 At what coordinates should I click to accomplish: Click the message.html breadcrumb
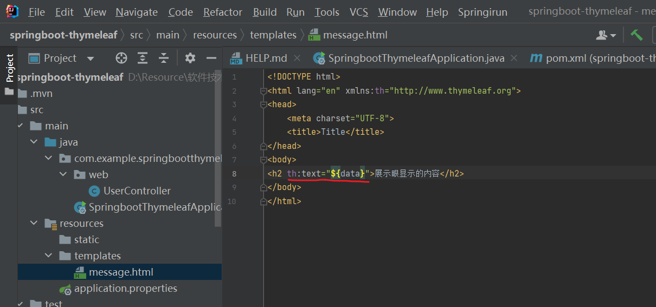point(348,35)
